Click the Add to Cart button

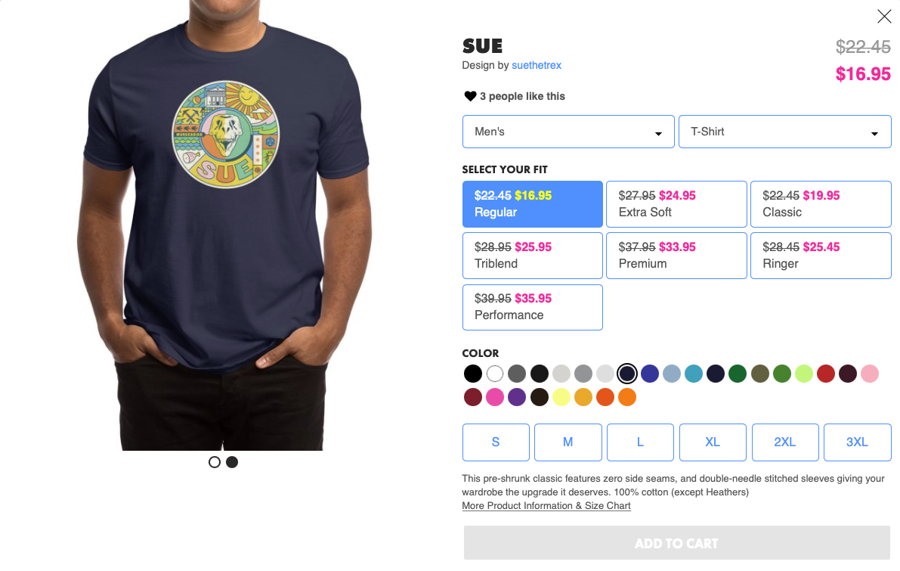676,543
